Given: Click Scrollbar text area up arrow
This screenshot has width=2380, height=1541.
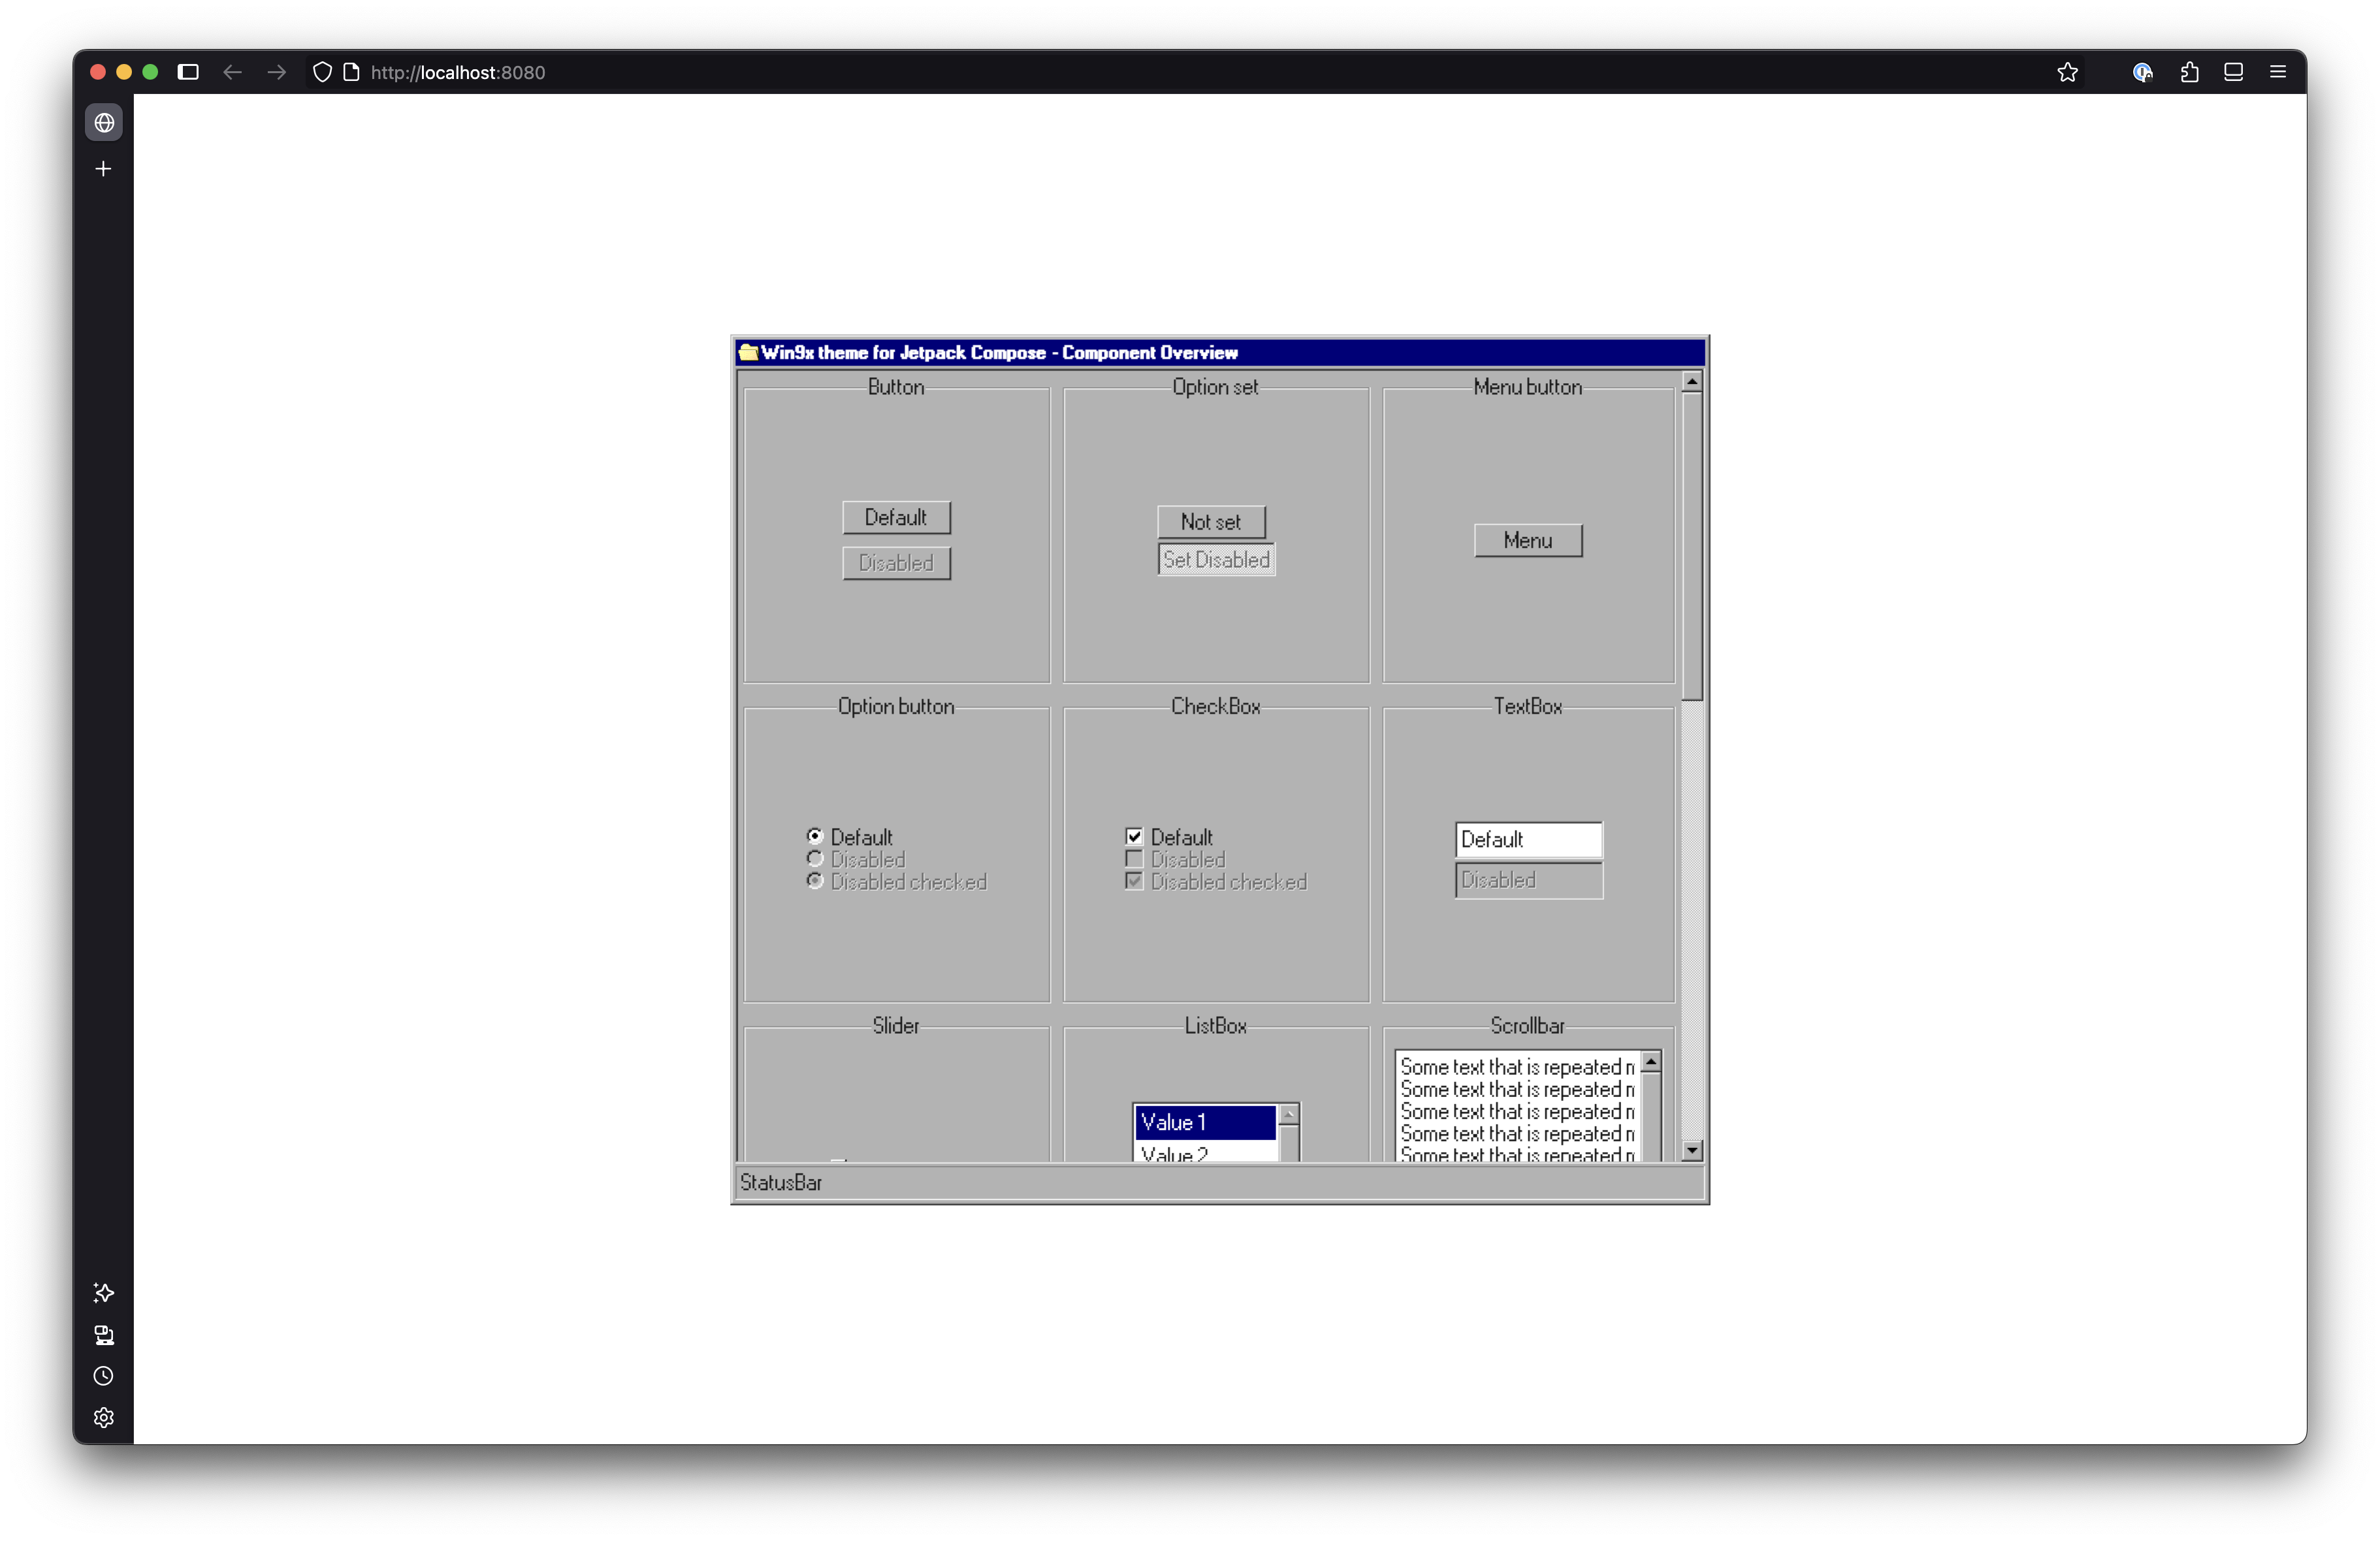Looking at the screenshot, I should [1651, 1062].
